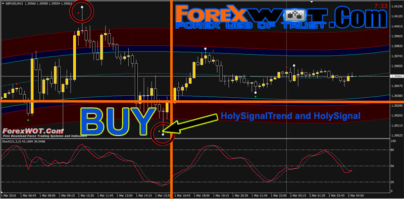The width and height of the screenshot is (404, 199).
Task: Click price scale label 1.39745
Action: tap(397, 56)
